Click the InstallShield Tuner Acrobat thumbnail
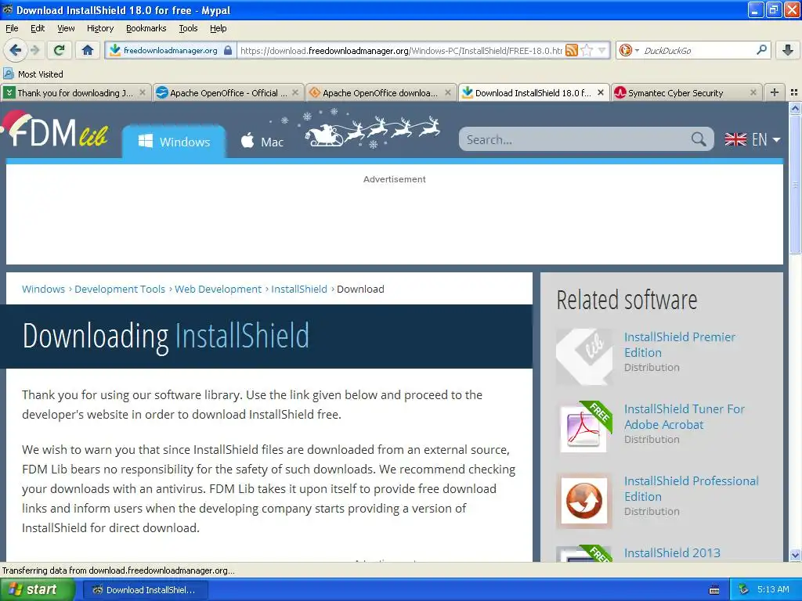Screen dimensions: 802x601 tap(583, 428)
